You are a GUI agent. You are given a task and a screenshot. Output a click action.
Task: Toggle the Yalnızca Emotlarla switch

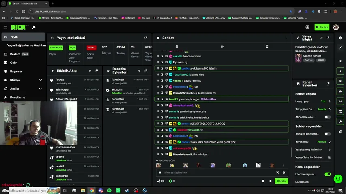point(327,134)
